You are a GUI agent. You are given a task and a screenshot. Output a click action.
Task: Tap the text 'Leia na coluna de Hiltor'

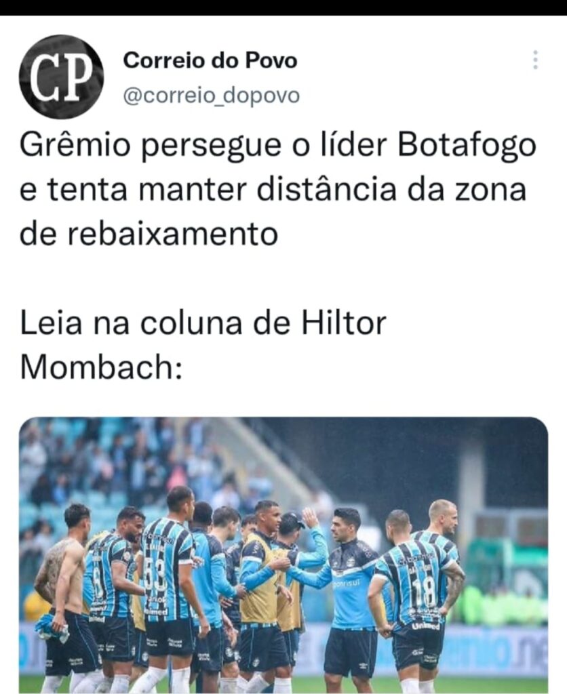(x=203, y=323)
